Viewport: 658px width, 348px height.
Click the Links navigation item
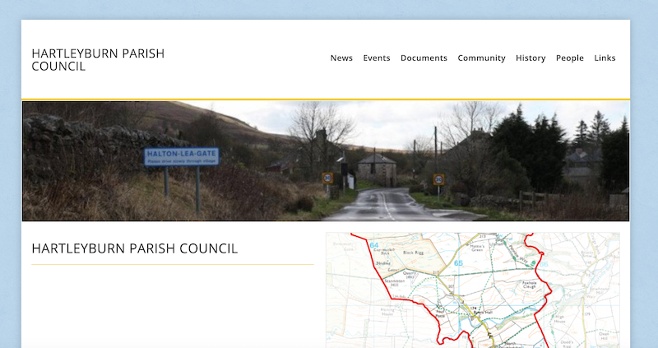coord(605,58)
